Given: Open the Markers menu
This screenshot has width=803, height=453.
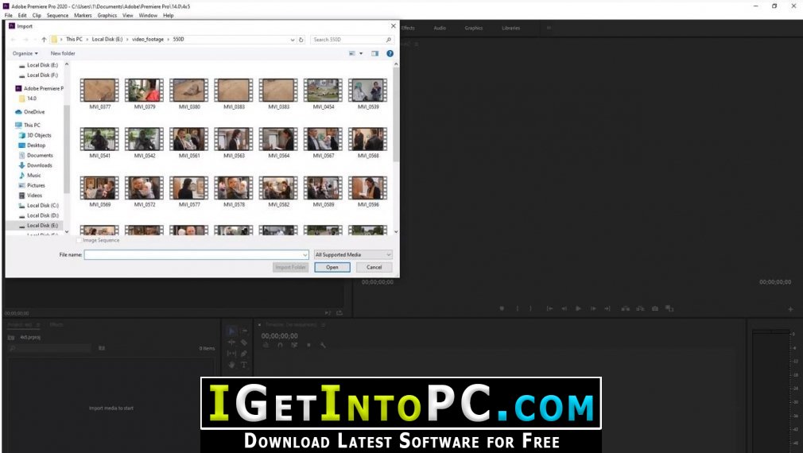Looking at the screenshot, I should 83,15.
